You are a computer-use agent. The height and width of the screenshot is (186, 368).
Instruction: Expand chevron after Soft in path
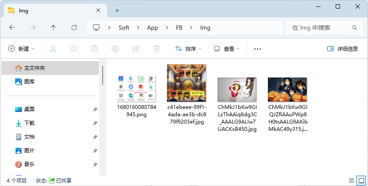(138, 28)
